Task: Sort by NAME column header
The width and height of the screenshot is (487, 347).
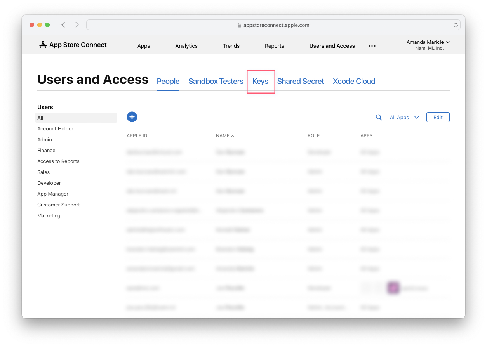Action: pyautogui.click(x=225, y=136)
